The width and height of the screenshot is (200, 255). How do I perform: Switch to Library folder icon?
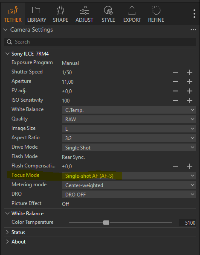[36, 10]
